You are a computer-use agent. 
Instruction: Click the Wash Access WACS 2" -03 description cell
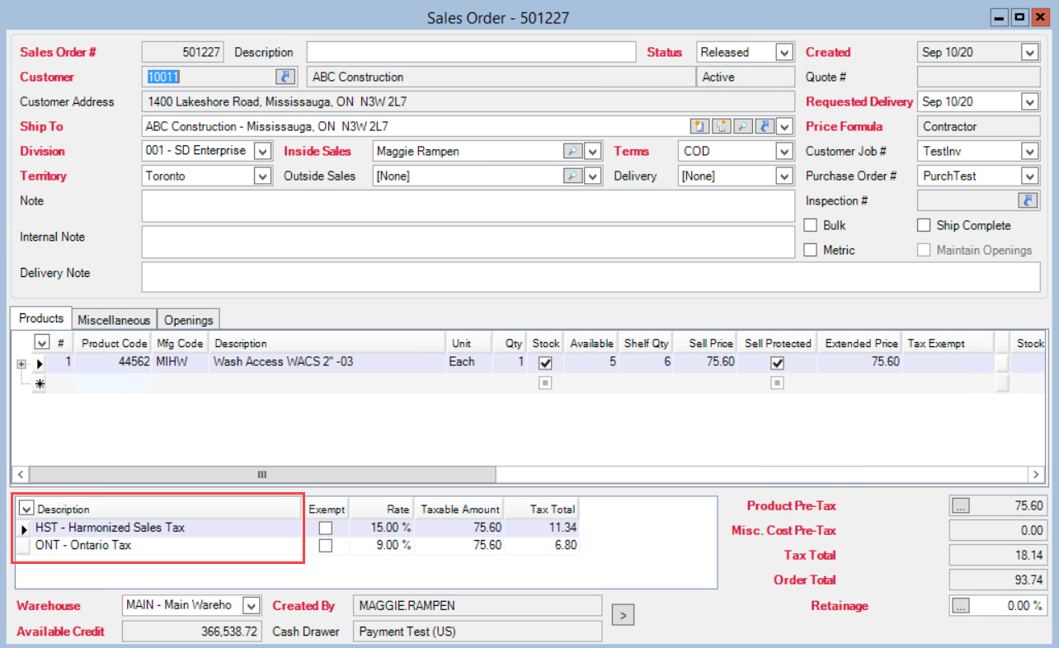click(x=328, y=362)
